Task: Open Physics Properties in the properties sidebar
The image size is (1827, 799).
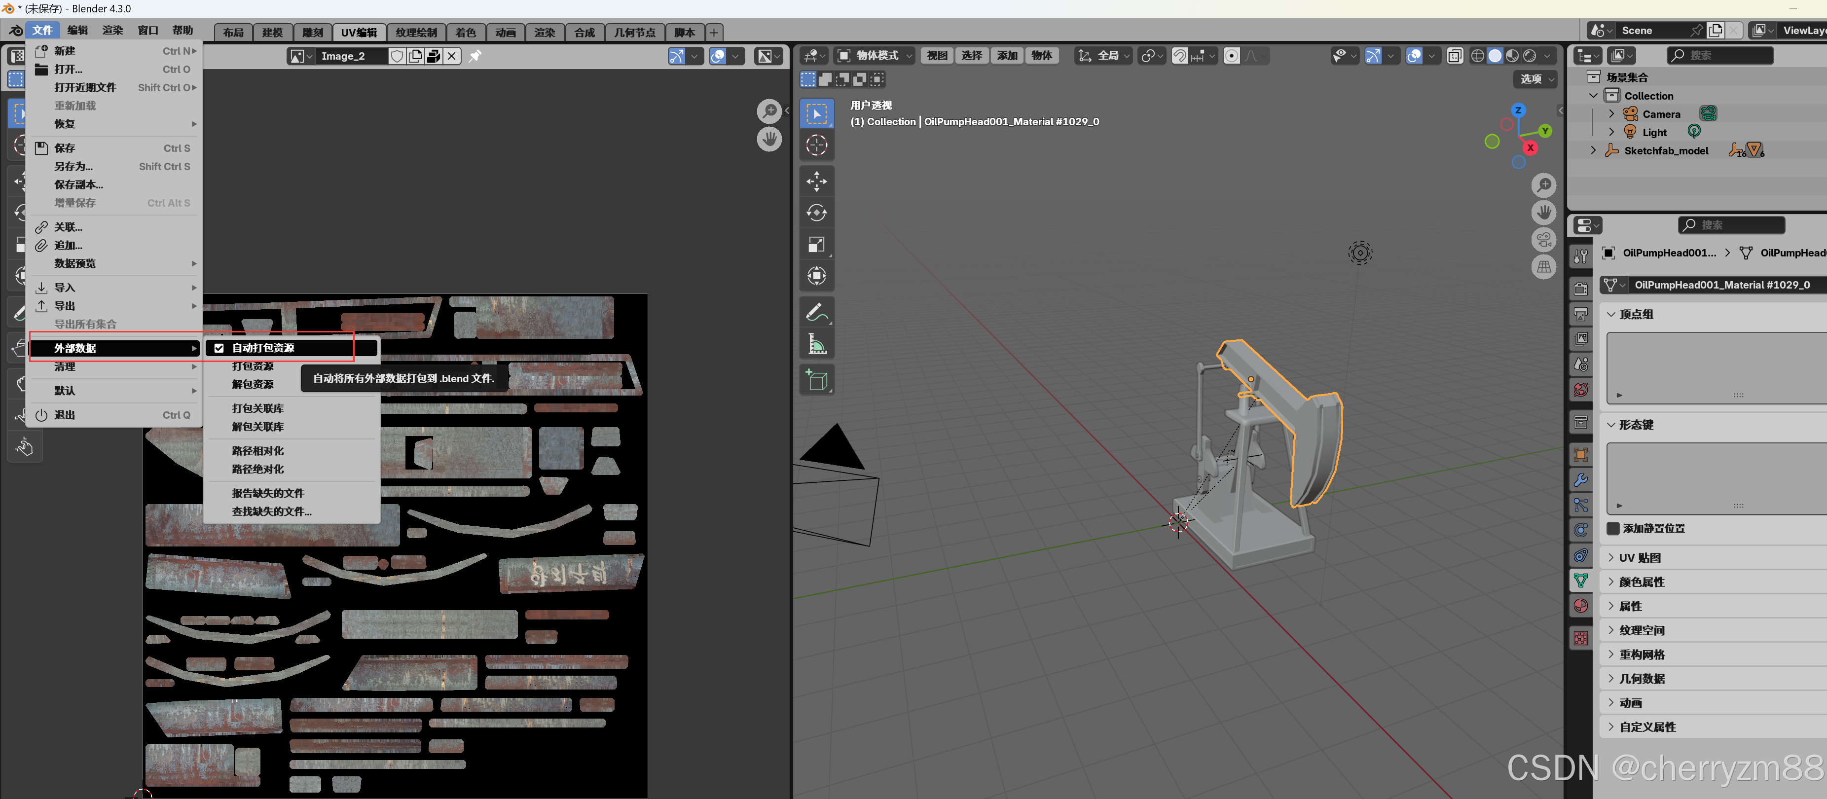Action: pyautogui.click(x=1581, y=530)
